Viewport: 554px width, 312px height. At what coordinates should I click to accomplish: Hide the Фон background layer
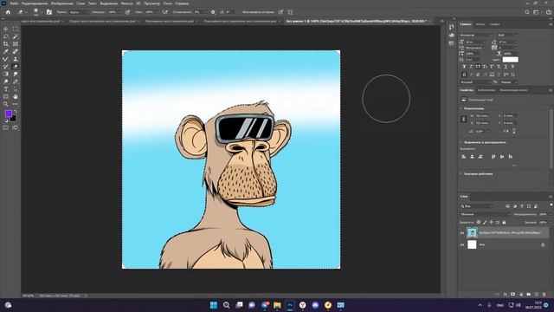pyautogui.click(x=461, y=244)
